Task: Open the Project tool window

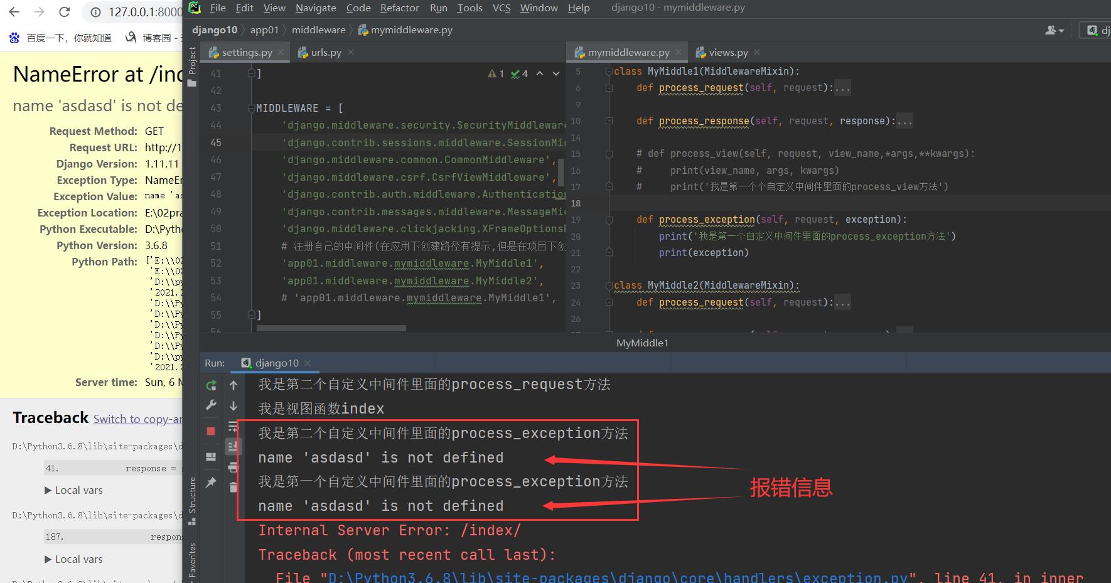Action: (x=192, y=66)
